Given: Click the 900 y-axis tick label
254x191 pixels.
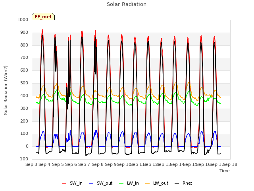Looking at the screenshot, I should click(x=24, y=32).
